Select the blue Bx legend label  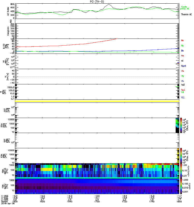point(182,50)
